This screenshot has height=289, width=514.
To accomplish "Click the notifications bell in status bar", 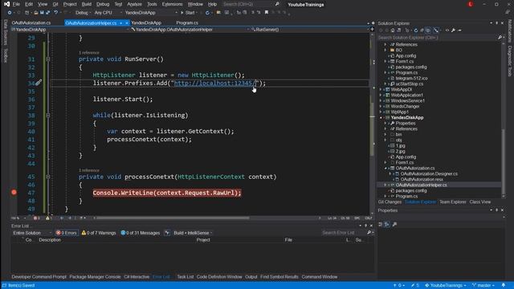I will tap(504, 285).
